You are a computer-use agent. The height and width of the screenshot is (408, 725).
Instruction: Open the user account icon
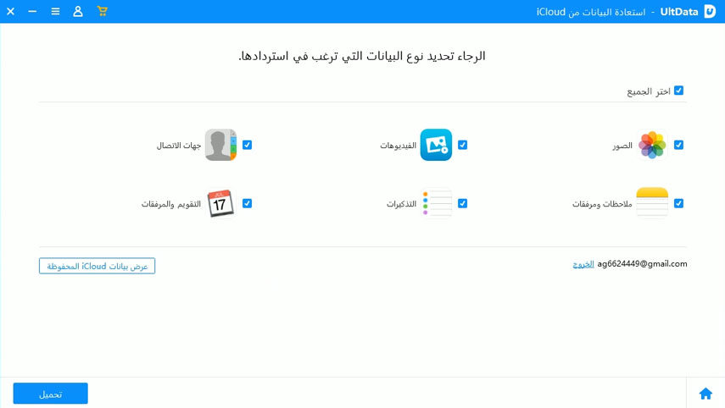tap(78, 11)
